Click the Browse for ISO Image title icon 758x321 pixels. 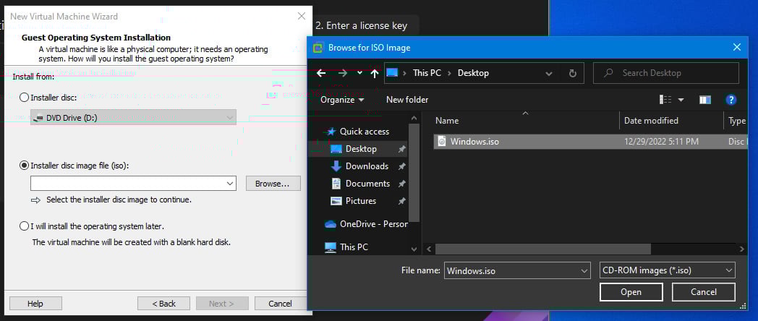pyautogui.click(x=318, y=48)
